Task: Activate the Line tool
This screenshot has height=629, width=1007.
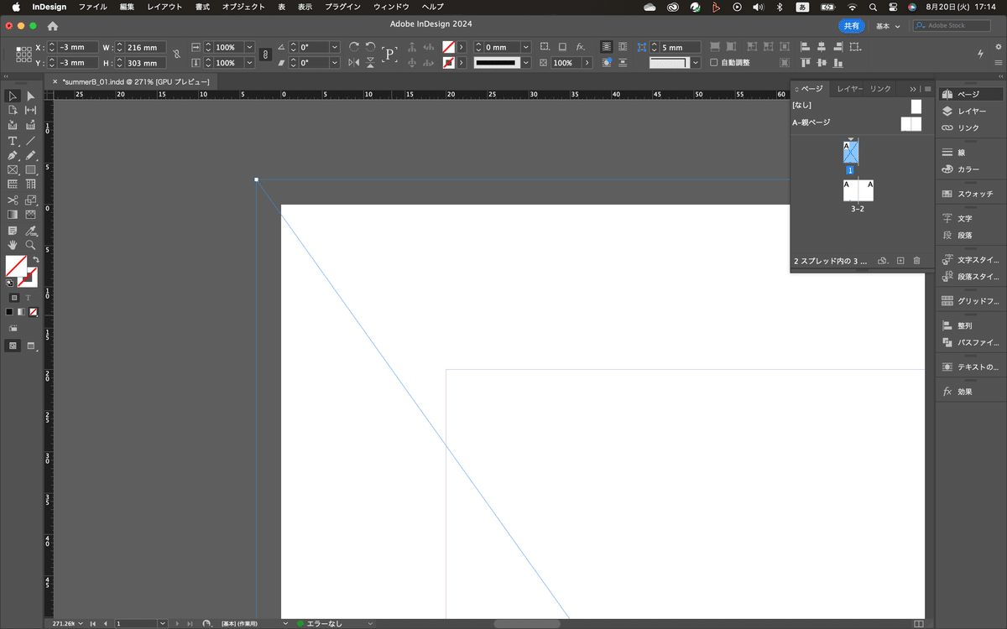Action: pyautogui.click(x=31, y=141)
